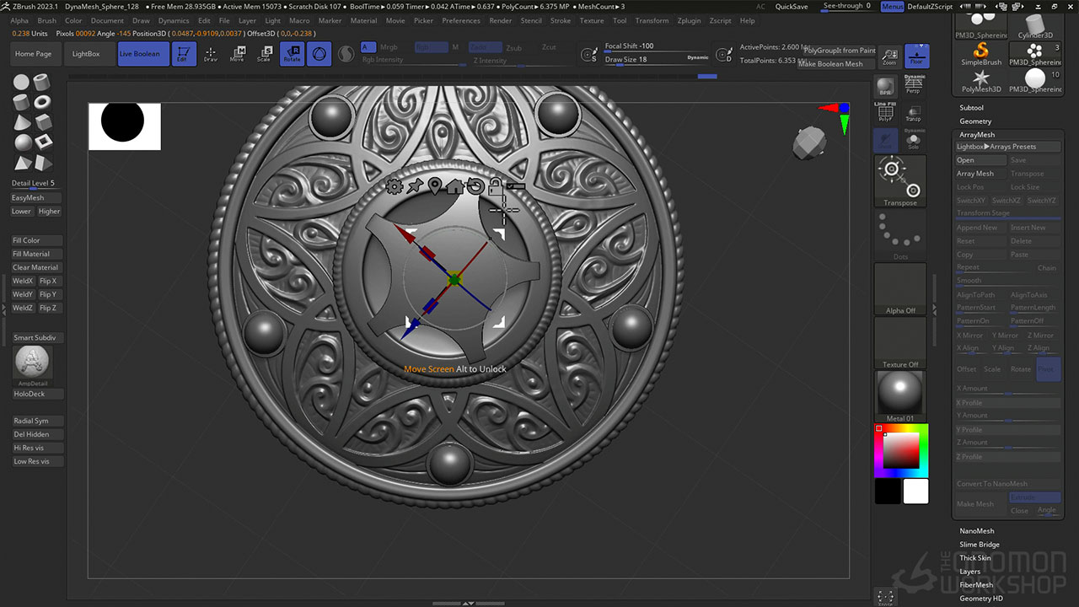Expand the FiberMesh section
Image resolution: width=1079 pixels, height=607 pixels.
coord(975,584)
